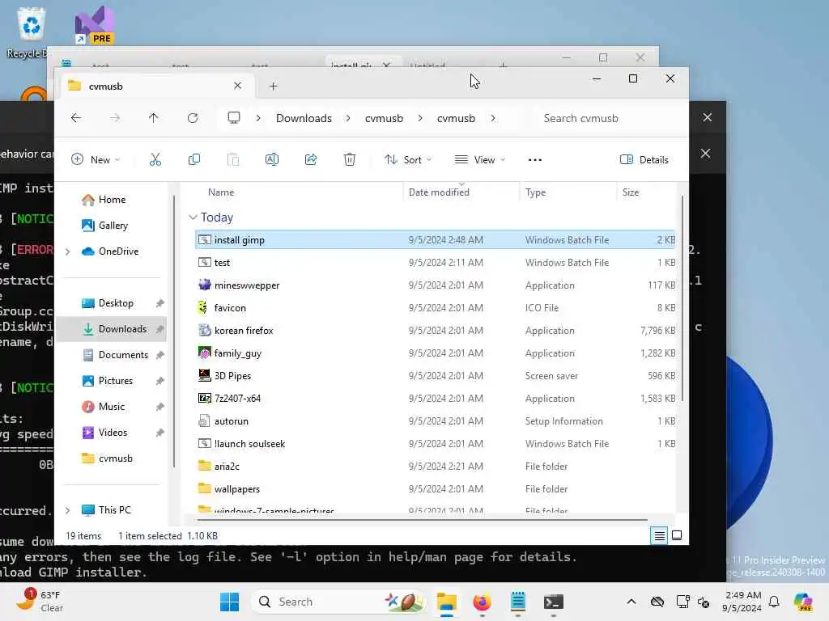This screenshot has width=829, height=621.
Task: Open Windows Start menu
Action: (229, 602)
